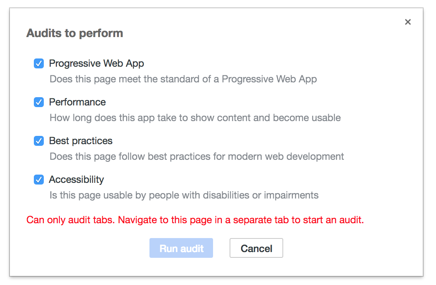Click the Performance audit label
This screenshot has width=436, height=285.
pyautogui.click(x=77, y=102)
